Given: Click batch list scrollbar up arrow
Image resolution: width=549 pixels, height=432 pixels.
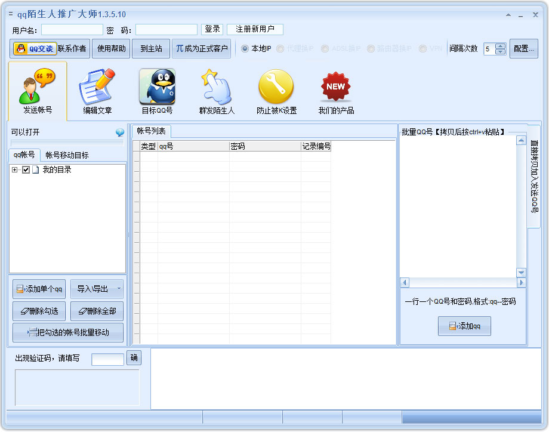Looking at the screenshot, I should 521,140.
